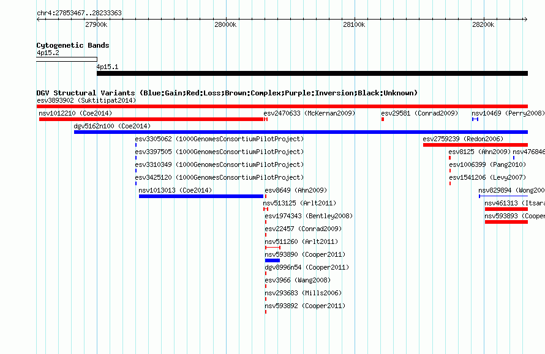Open variant esv3397505 1000Genomes label
Viewport: 545px width, 354px height.
pos(219,152)
